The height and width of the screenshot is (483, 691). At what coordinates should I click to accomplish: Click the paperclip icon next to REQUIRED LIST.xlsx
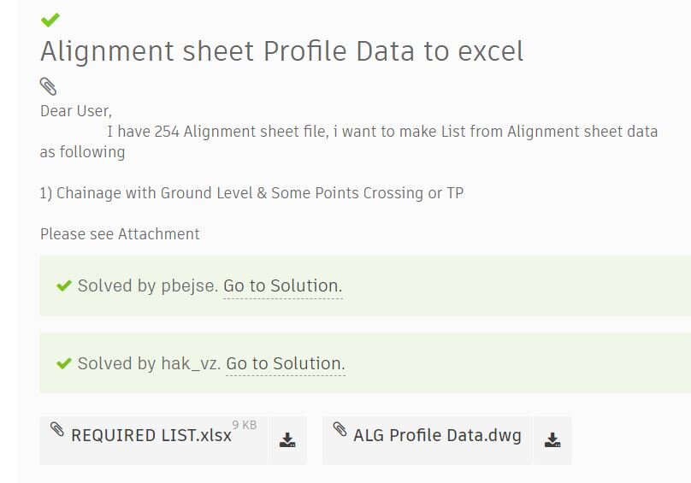tap(57, 429)
